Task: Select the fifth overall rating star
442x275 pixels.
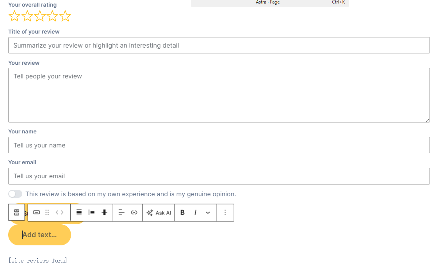Action: point(65,16)
